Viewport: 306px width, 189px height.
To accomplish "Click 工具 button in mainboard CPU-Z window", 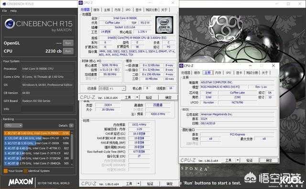I will click(229, 160).
